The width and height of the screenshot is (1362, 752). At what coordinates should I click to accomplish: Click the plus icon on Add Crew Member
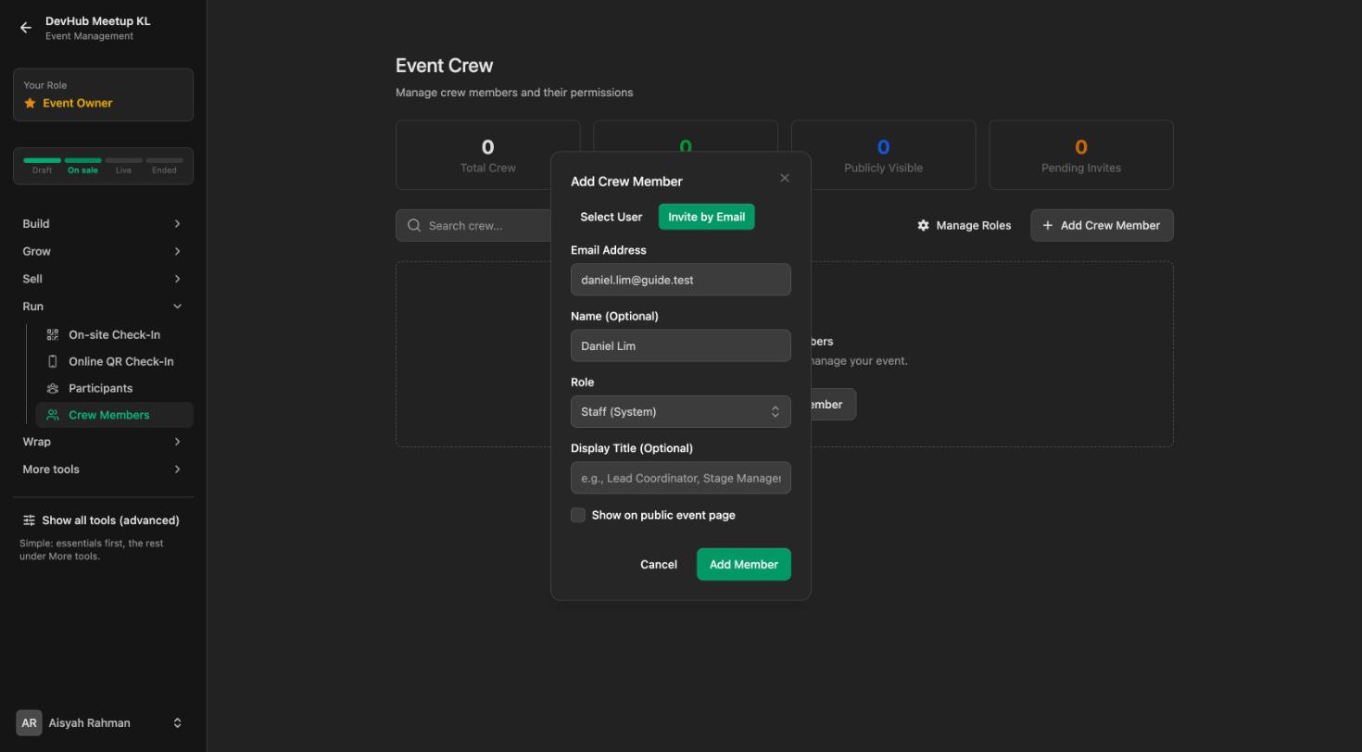tap(1047, 225)
